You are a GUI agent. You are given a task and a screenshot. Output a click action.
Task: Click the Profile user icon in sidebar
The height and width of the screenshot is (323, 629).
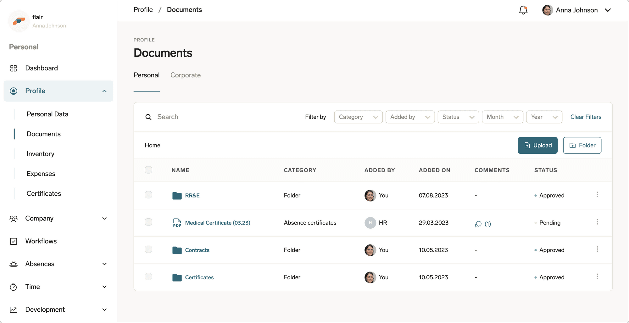pyautogui.click(x=14, y=91)
